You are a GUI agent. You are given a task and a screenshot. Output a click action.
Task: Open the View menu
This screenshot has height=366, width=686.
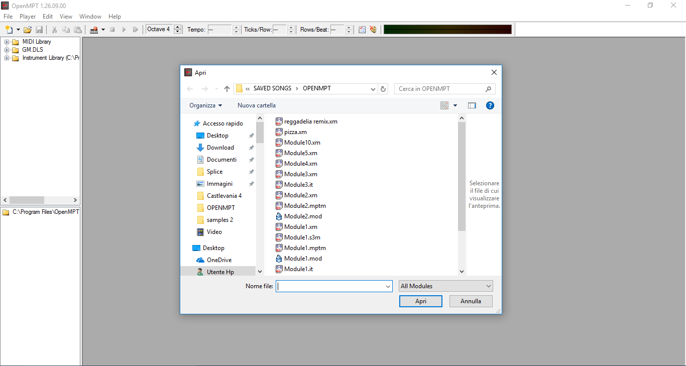(x=66, y=17)
